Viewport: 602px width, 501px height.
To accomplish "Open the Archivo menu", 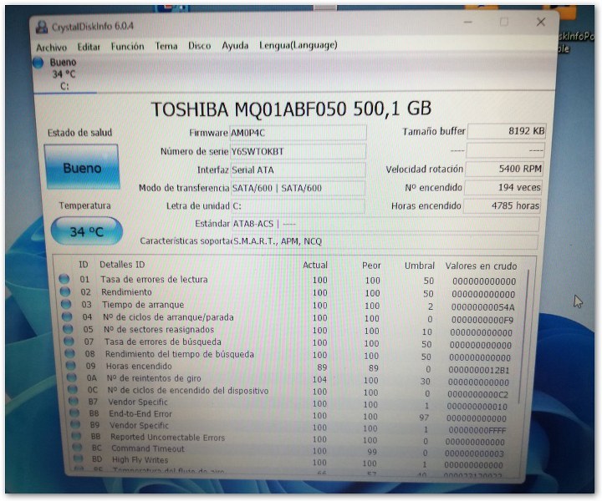I will tap(52, 47).
